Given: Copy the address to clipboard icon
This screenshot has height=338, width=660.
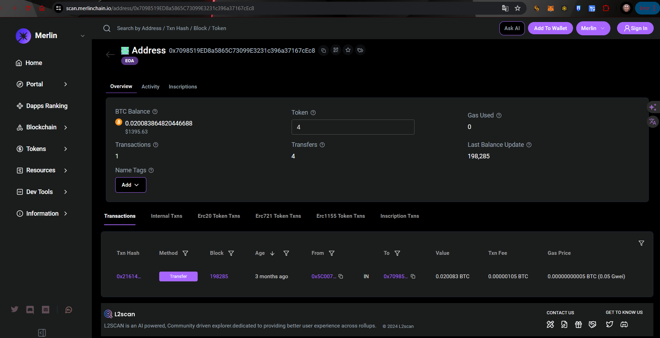Looking at the screenshot, I should click(323, 50).
